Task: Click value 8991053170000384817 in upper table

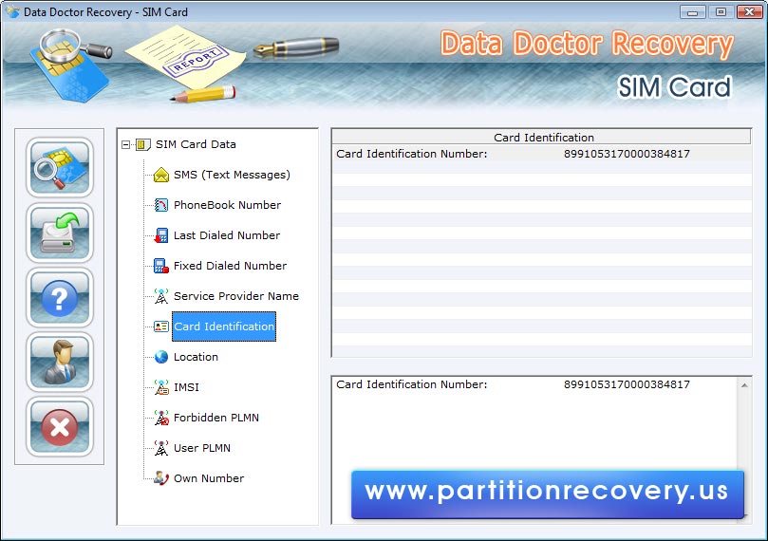Action: [x=627, y=154]
